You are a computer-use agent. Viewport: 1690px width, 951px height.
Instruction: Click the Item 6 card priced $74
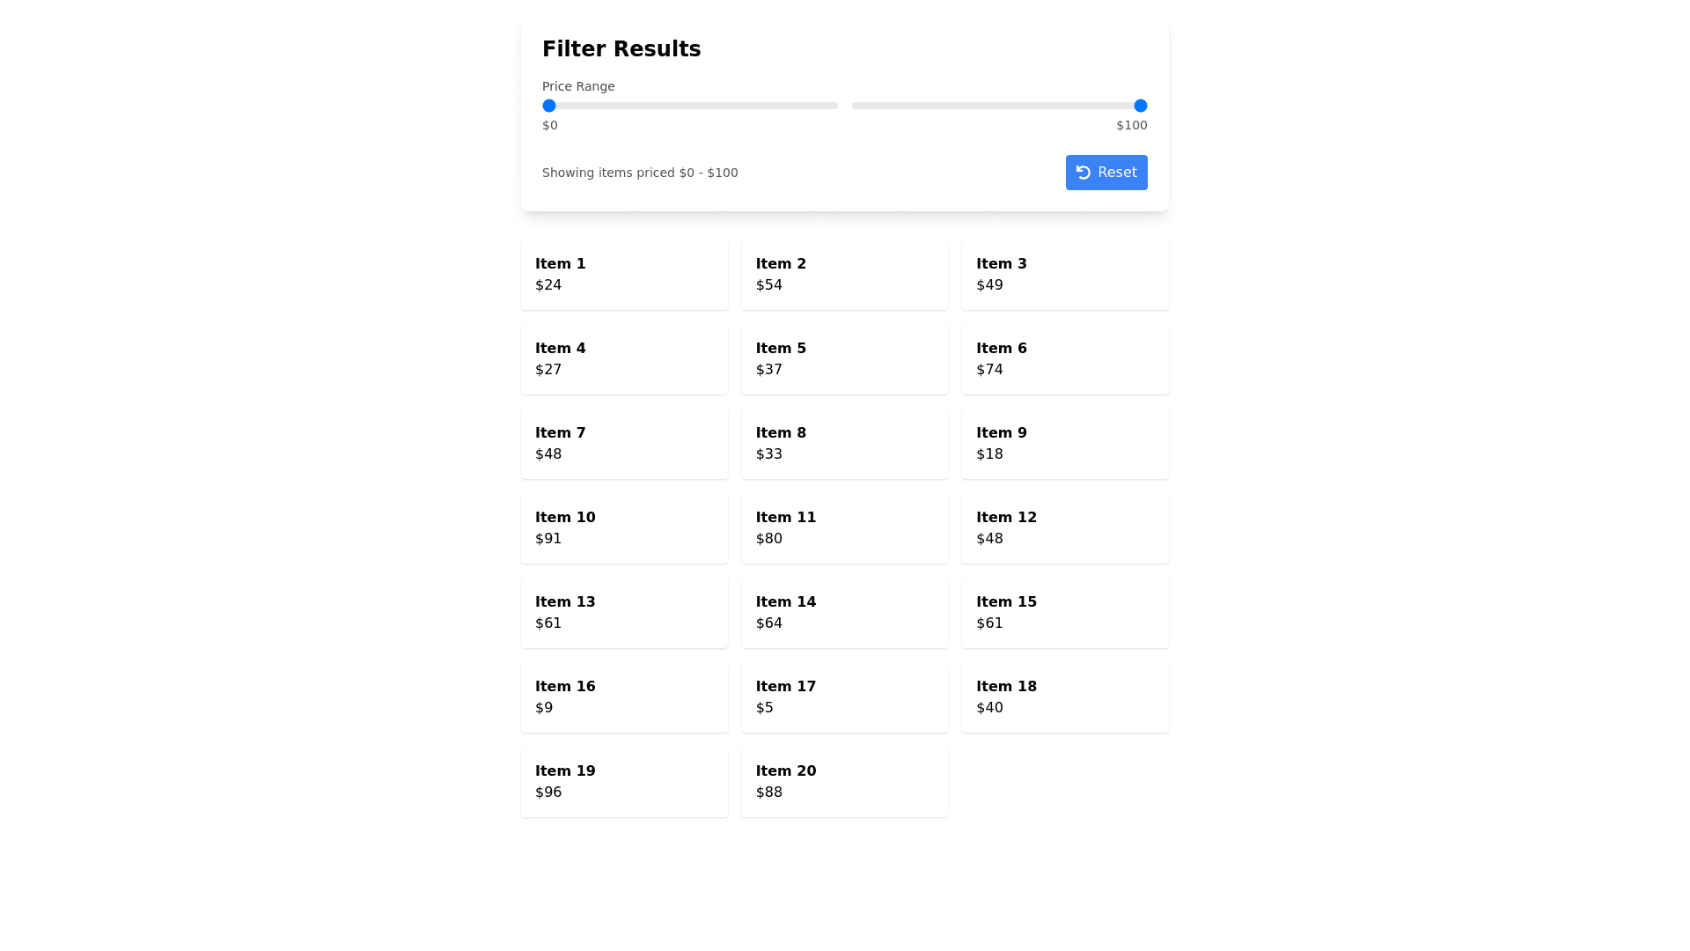(x=1065, y=359)
